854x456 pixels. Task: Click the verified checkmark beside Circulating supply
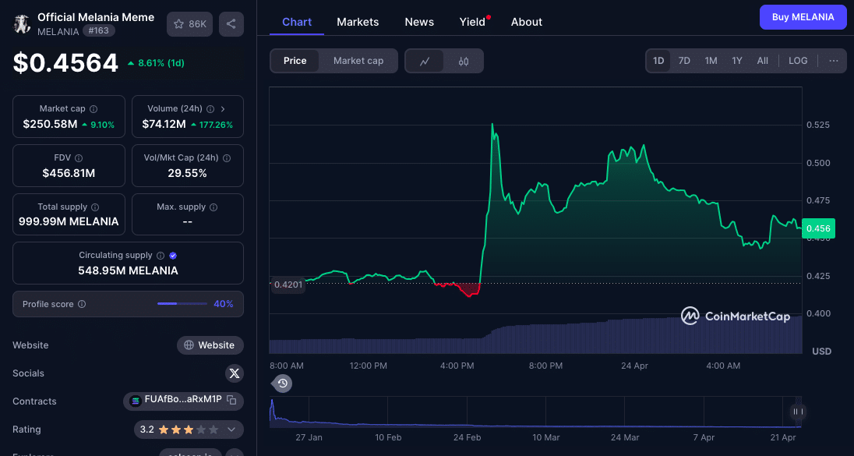coord(173,256)
